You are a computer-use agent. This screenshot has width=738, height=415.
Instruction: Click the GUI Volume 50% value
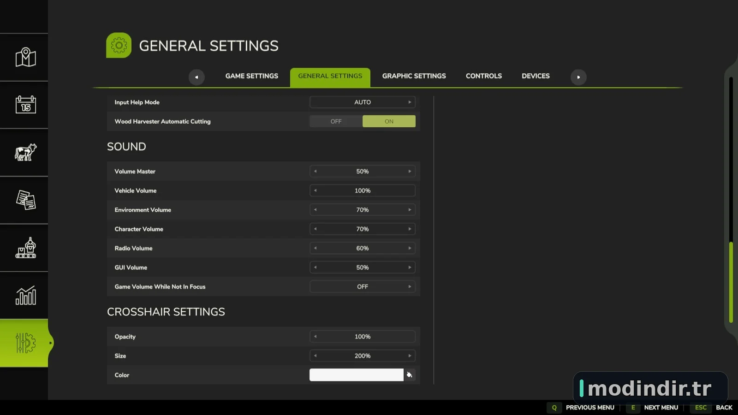pos(363,267)
